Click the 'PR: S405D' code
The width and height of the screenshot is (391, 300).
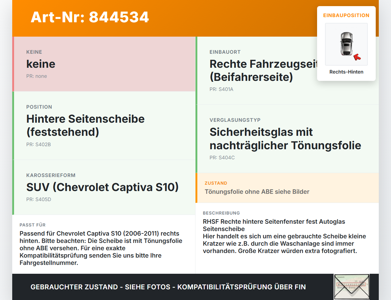pyautogui.click(x=39, y=199)
